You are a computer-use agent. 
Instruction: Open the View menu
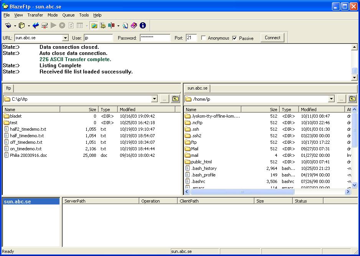(x=18, y=15)
